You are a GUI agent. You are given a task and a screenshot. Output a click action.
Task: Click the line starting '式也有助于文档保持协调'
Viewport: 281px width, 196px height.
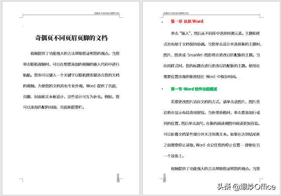[213, 44]
